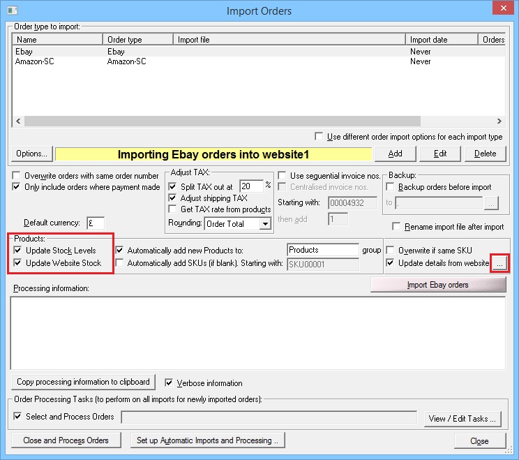Click the Edit button
The image size is (519, 460).
[x=440, y=154]
